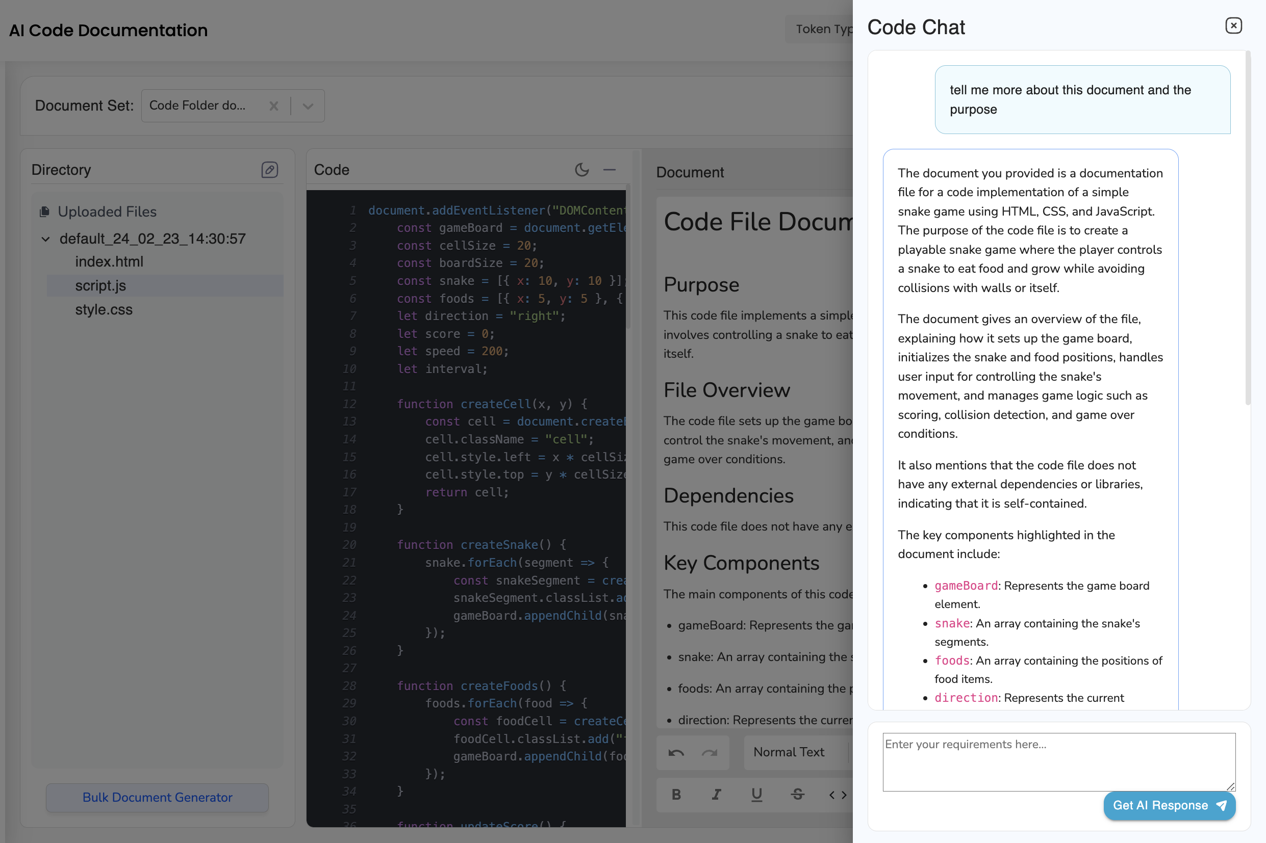Viewport: 1266px width, 843px height.
Task: Toggle dark mode moon icon in Code panel
Action: pos(581,170)
